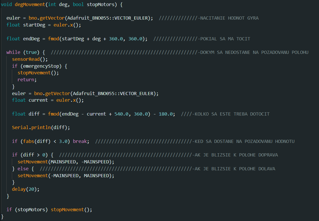Click the 'if (diff > 0)' condition
This screenshot has width=319, height=221.
30,155
